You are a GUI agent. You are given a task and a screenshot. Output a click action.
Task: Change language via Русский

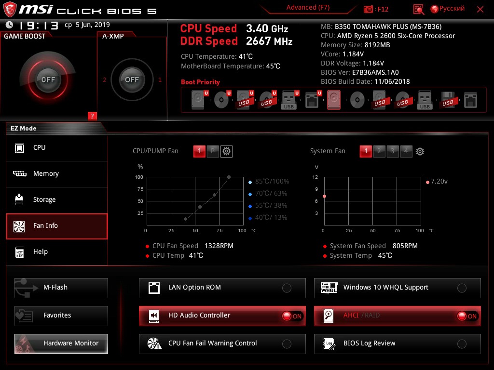coord(452,9)
